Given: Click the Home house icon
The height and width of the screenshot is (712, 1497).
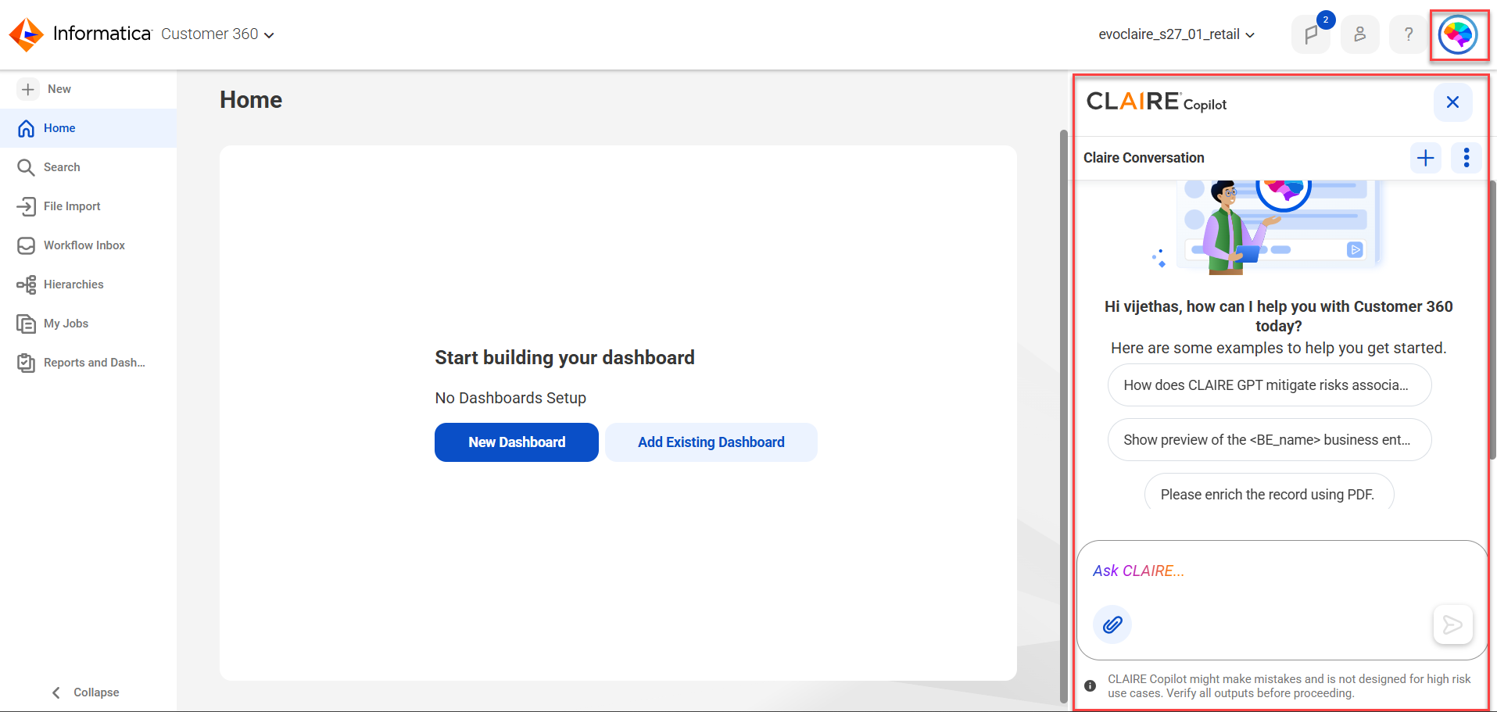Looking at the screenshot, I should point(26,128).
